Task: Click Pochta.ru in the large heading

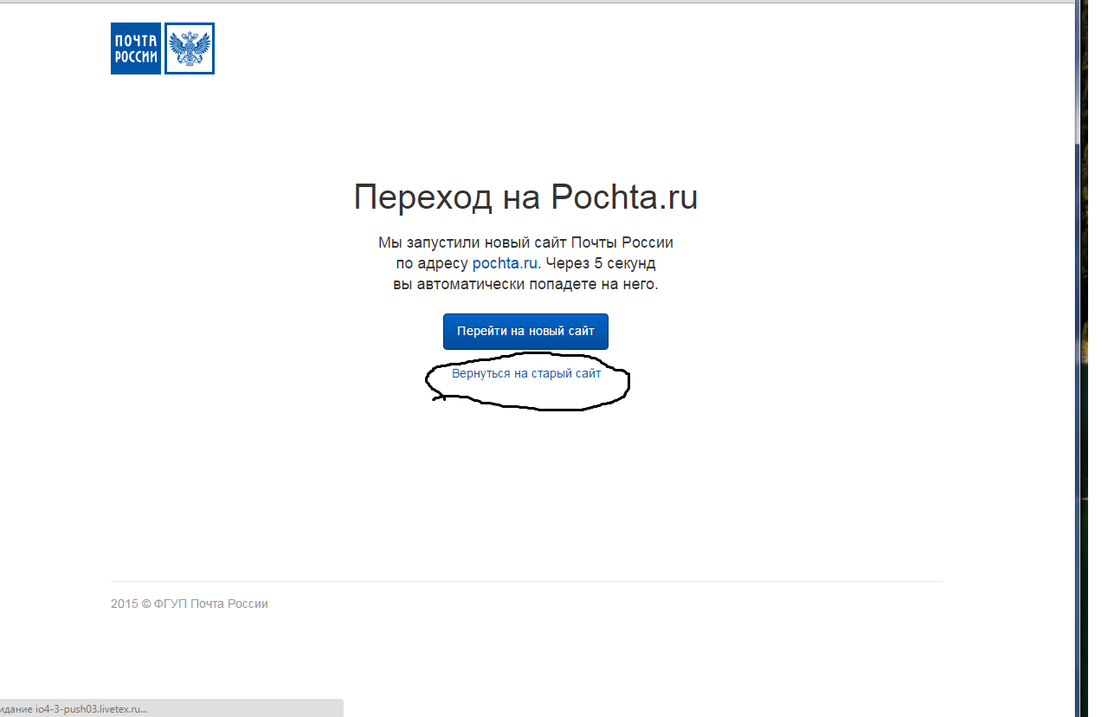Action: coord(624,198)
